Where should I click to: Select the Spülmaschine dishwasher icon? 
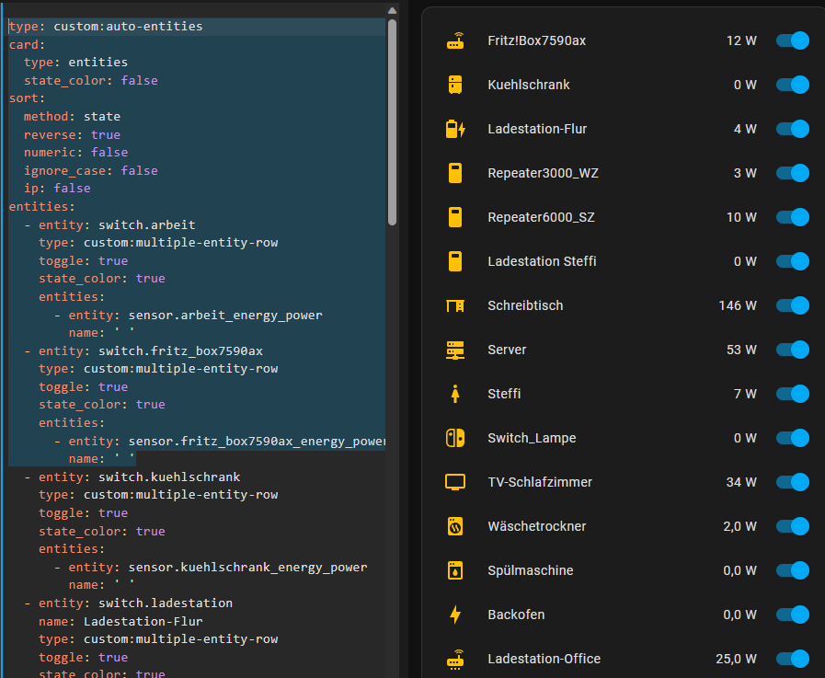(455, 570)
